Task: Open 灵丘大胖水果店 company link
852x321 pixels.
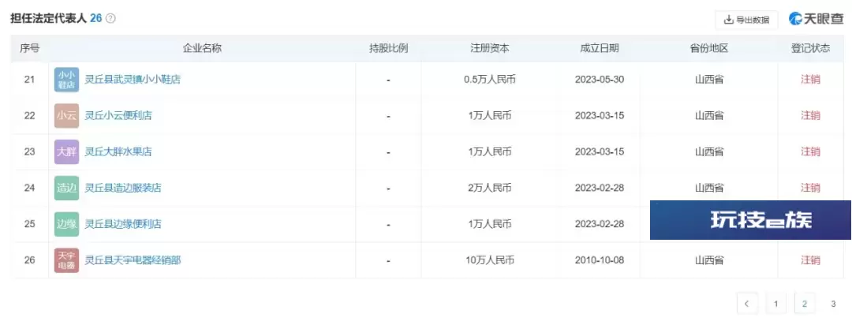Action: [x=118, y=151]
